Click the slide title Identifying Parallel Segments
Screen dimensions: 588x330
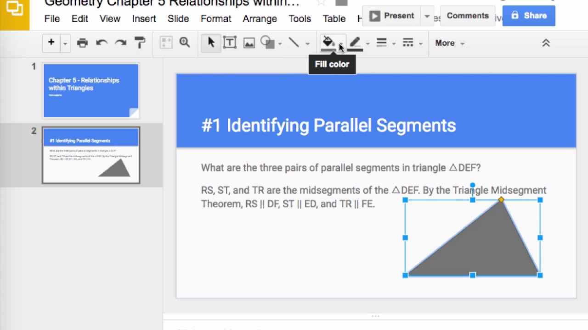click(x=328, y=126)
